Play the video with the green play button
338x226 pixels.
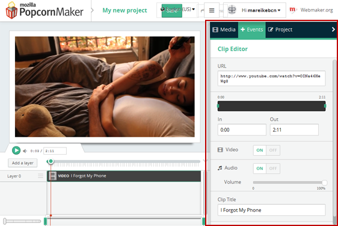16,150
